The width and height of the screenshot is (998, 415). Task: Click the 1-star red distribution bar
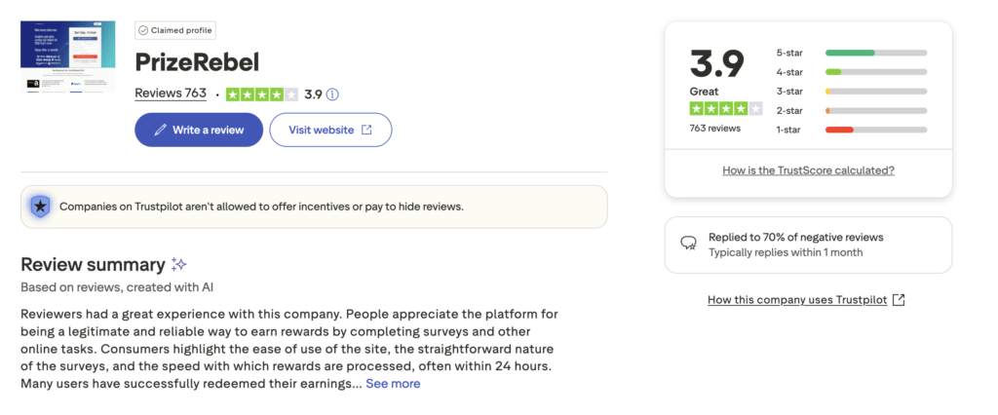876,130
